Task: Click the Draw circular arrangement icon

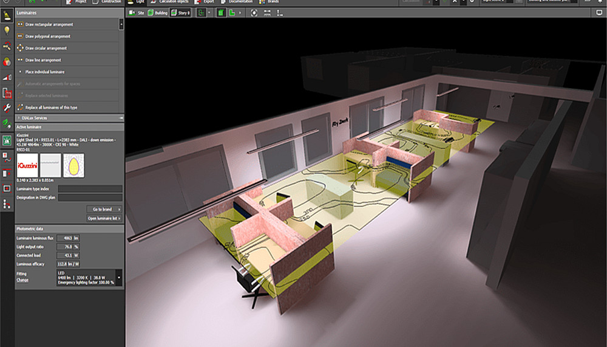Action: (x=20, y=48)
